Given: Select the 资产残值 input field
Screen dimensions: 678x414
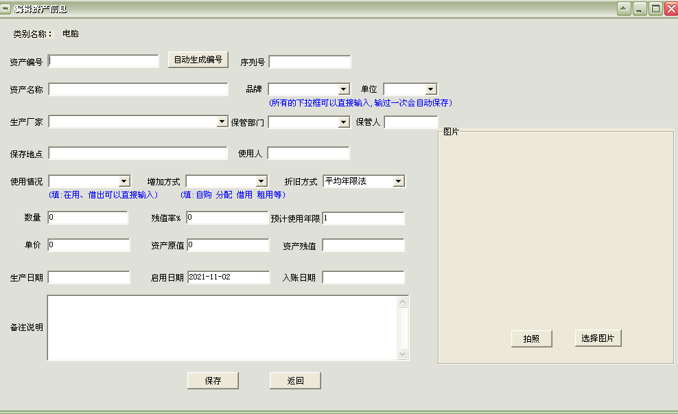Looking at the screenshot, I should coord(363,245).
